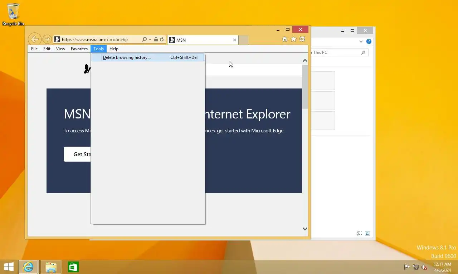Click the network tray icon
The image size is (458, 274).
click(x=416, y=267)
